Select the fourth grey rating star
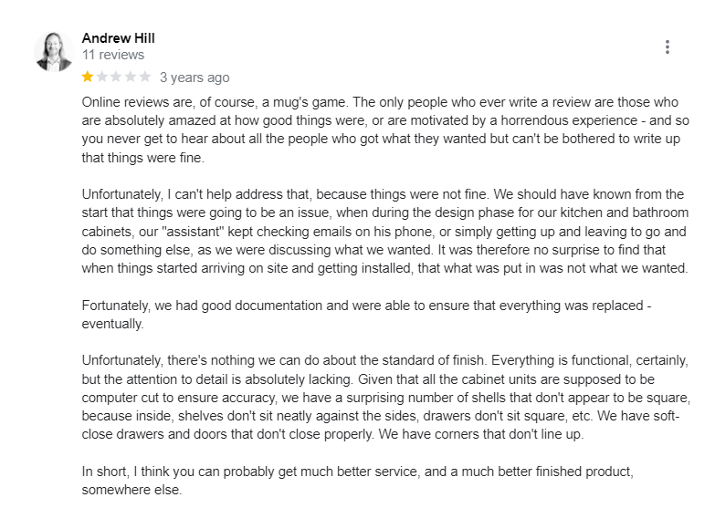 point(131,77)
